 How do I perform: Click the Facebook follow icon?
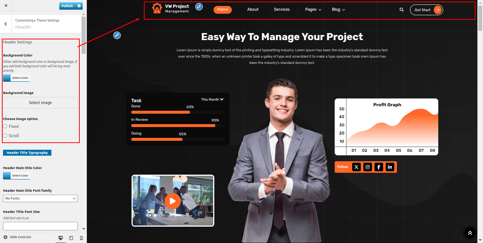pyautogui.click(x=379, y=167)
